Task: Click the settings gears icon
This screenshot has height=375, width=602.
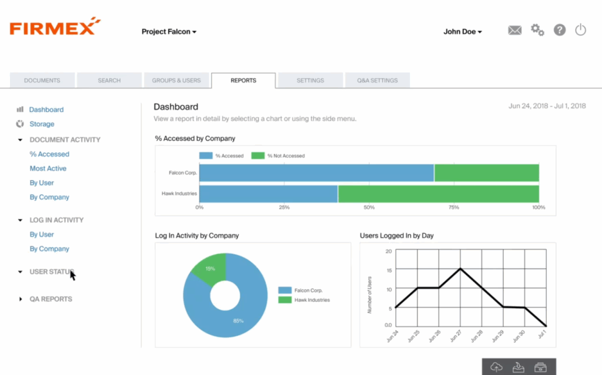Action: [x=537, y=30]
